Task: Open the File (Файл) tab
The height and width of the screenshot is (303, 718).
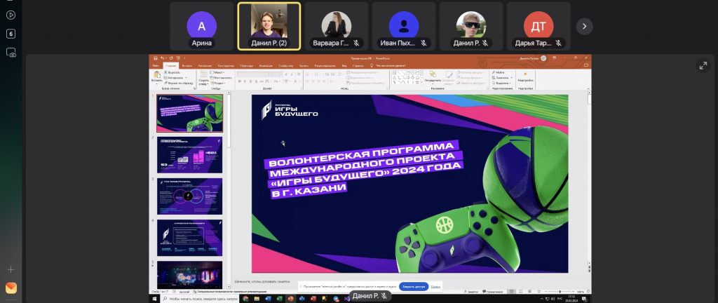Action: click(156, 65)
